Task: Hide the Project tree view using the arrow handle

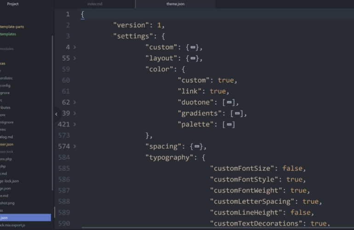Action: (56, 114)
